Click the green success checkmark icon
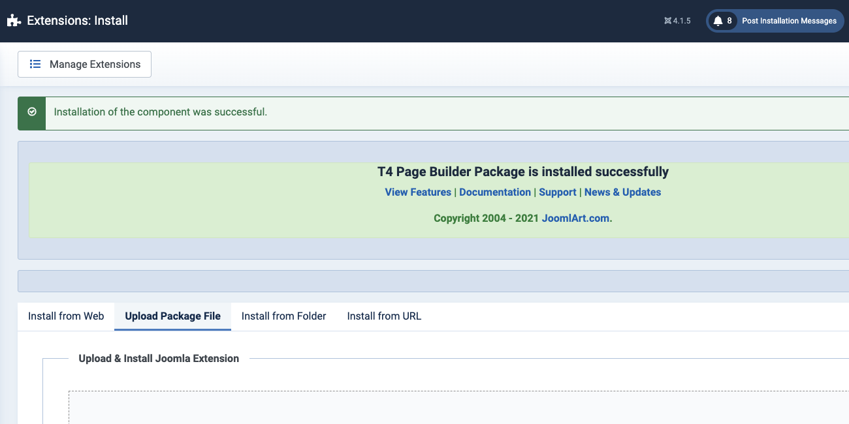This screenshot has height=424, width=849. pos(32,112)
